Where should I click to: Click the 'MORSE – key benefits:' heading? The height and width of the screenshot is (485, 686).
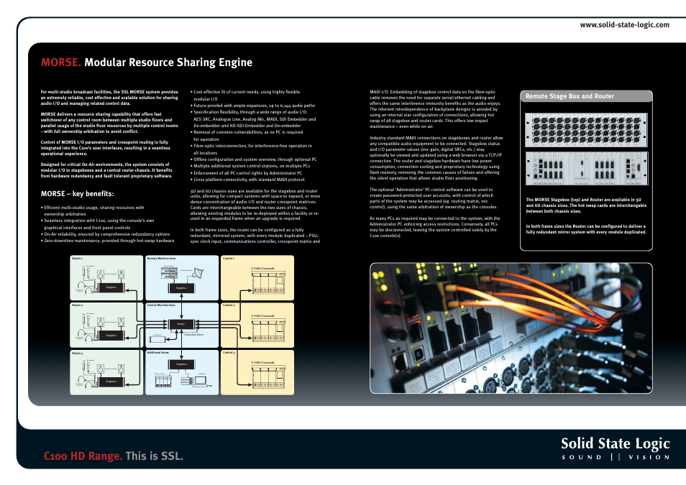(77, 194)
